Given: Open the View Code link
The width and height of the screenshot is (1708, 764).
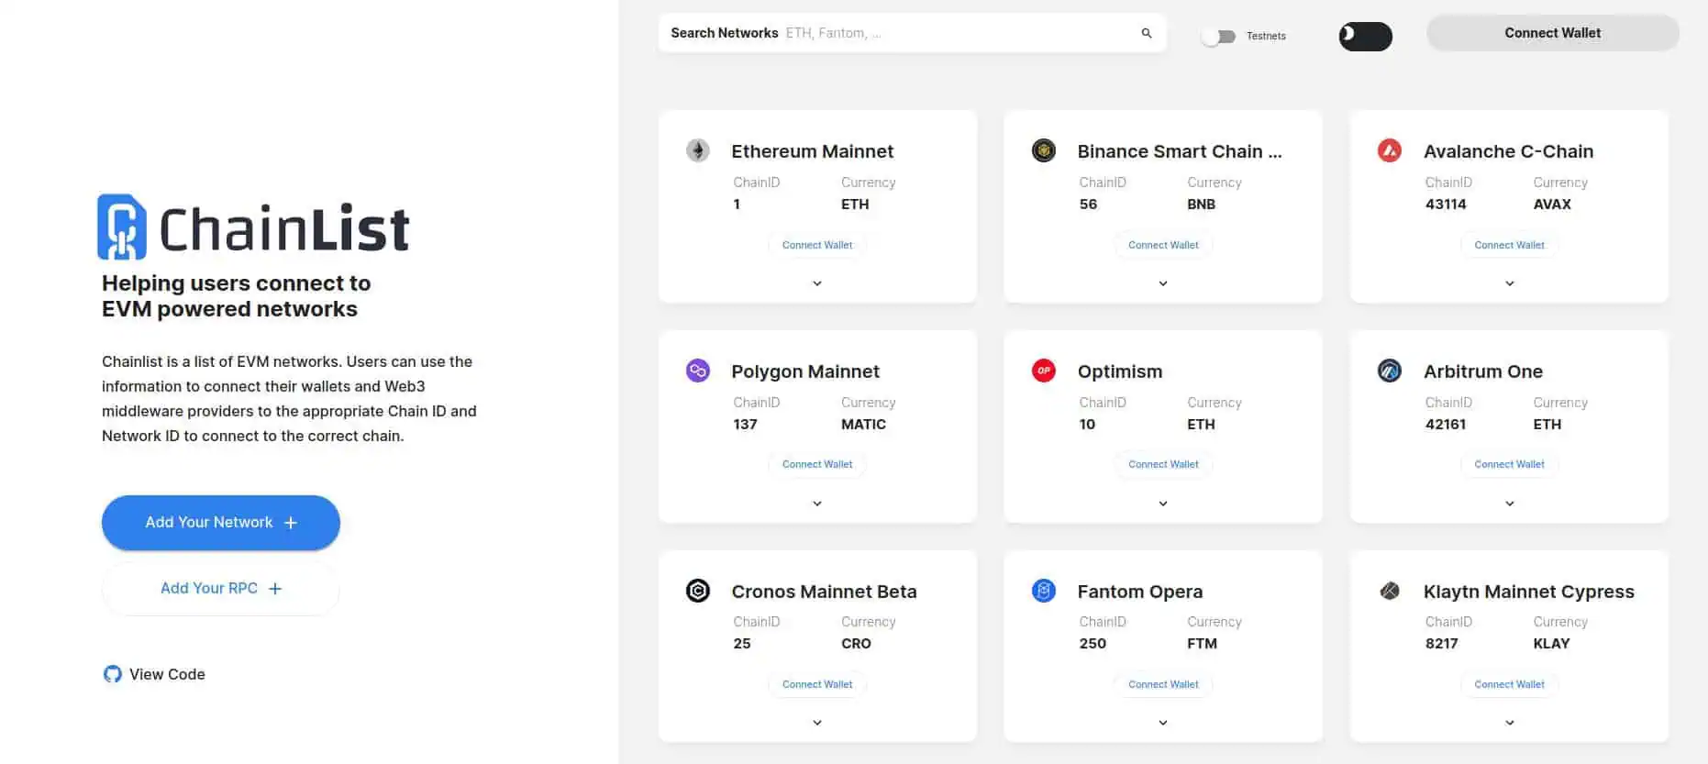Looking at the screenshot, I should 154,674.
